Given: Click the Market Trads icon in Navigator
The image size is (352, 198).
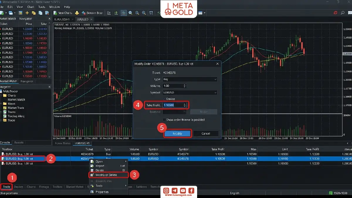Looking at the screenshot, I should (x=5, y=108).
